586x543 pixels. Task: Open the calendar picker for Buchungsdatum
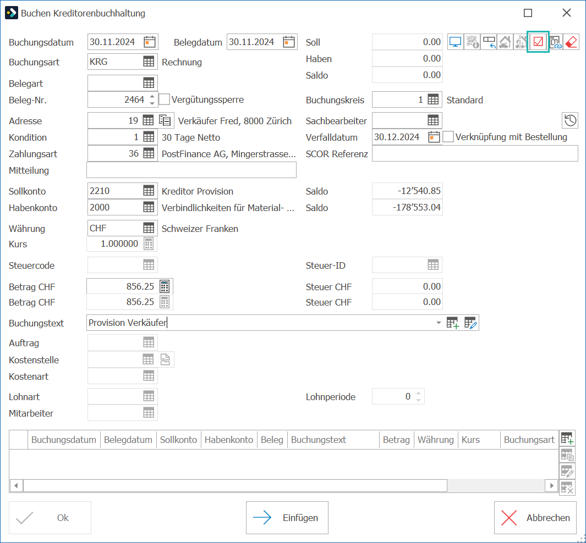coord(150,42)
